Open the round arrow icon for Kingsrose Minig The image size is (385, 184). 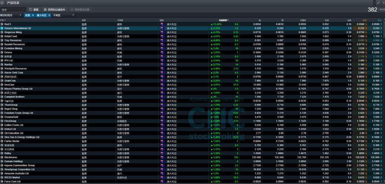click(2, 33)
